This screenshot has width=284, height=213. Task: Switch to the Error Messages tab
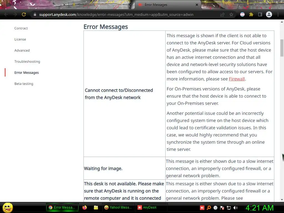pyautogui.click(x=168, y=5)
